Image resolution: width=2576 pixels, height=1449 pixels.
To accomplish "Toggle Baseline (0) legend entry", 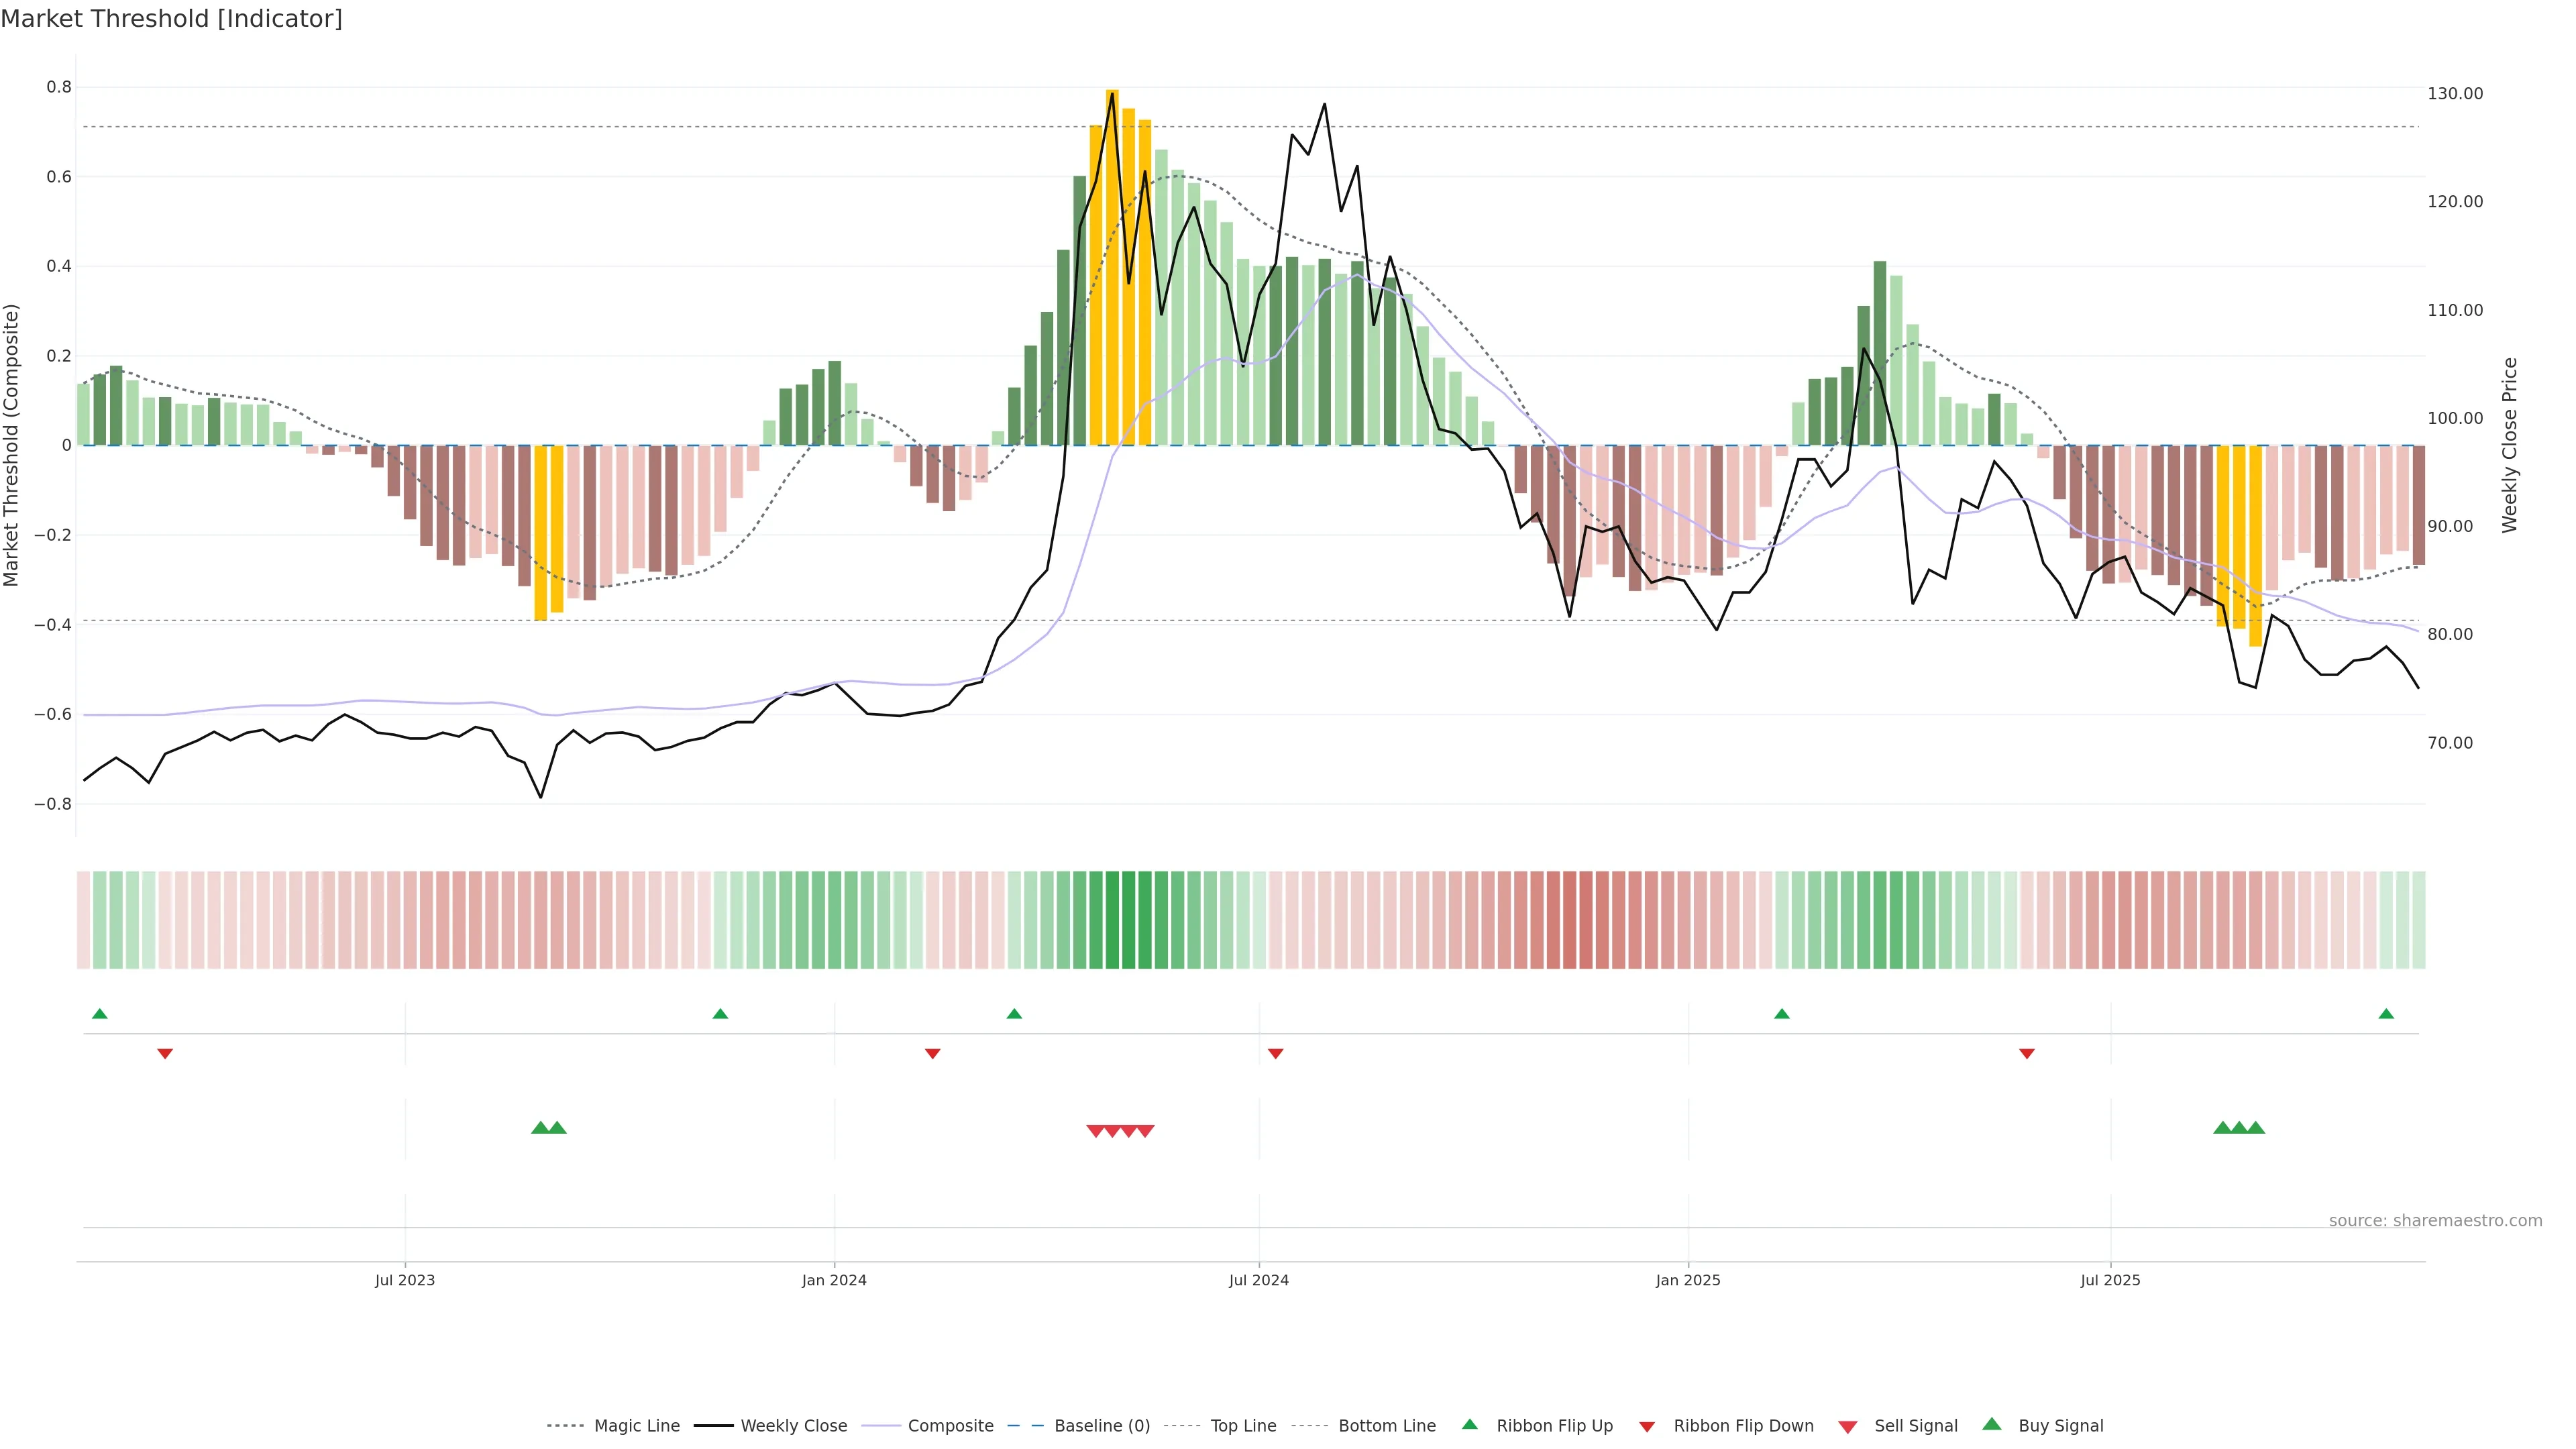I will point(1102,1426).
